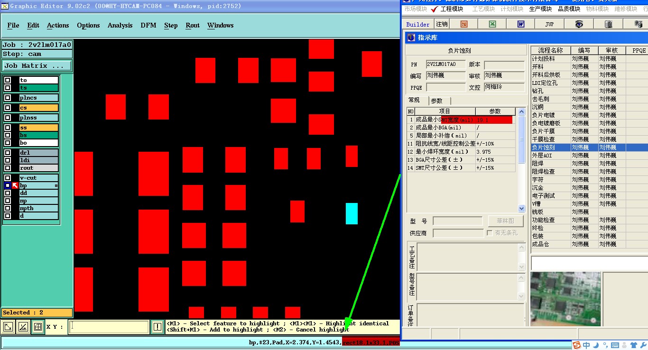
Task: Click the exclamation mark icon
Action: 157,327
